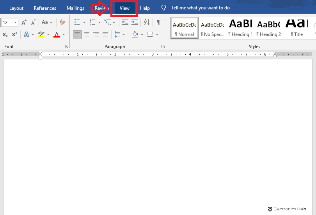
Task: Center align the paragraph text
Action: point(87,34)
